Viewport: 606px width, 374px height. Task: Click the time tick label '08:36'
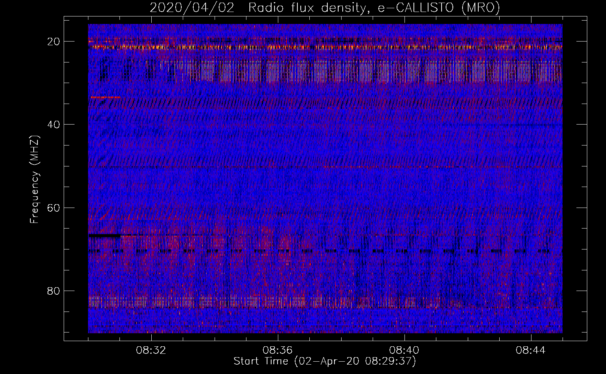pos(278,350)
